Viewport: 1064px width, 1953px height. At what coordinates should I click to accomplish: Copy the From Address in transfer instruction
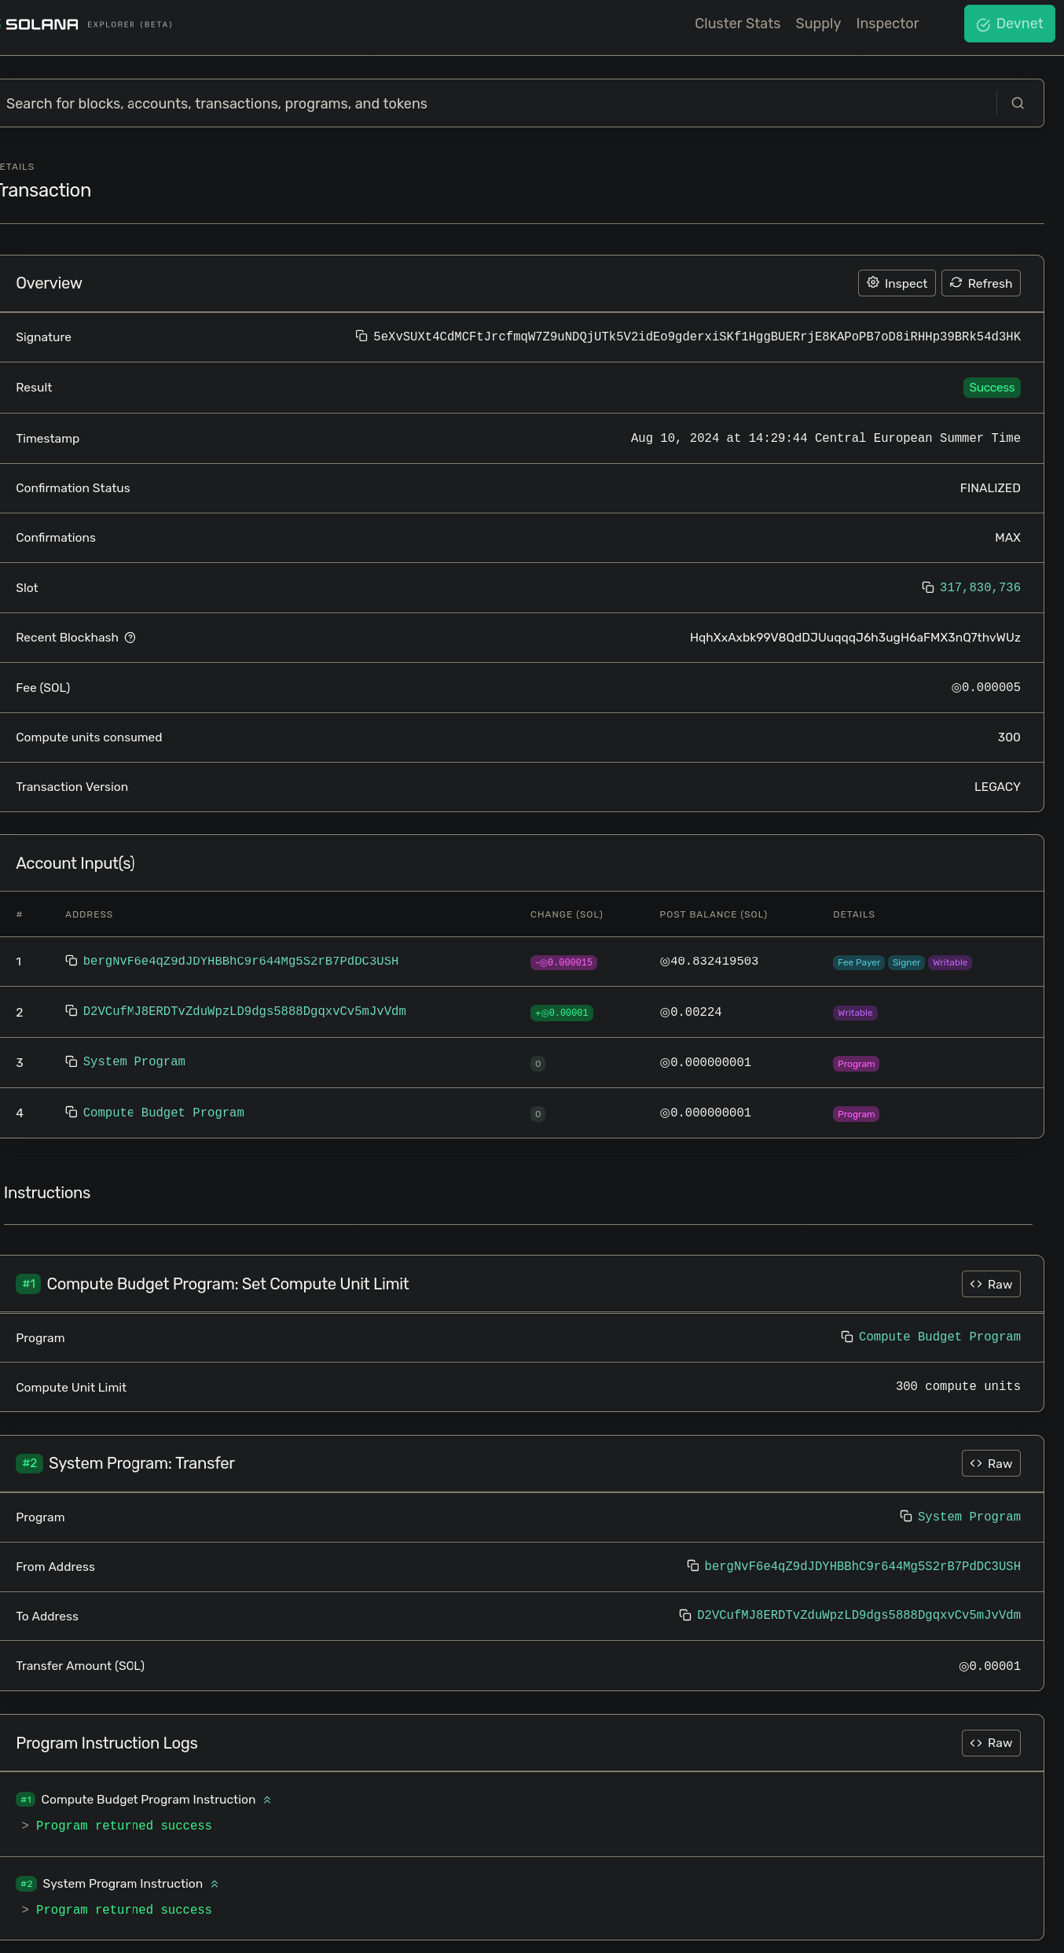point(693,1566)
